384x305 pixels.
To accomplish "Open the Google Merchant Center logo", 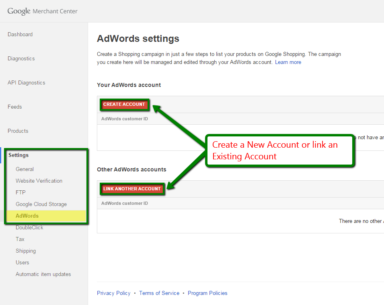I will pyautogui.click(x=42, y=11).
